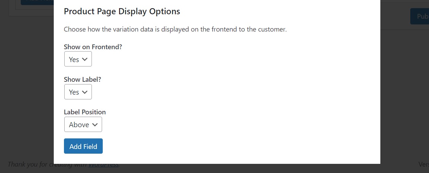429x173 pixels.
Task: Click the Product Page Display Options heading
Action: tap(122, 11)
